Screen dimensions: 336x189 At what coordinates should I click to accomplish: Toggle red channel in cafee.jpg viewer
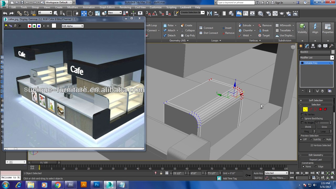tap(29, 26)
